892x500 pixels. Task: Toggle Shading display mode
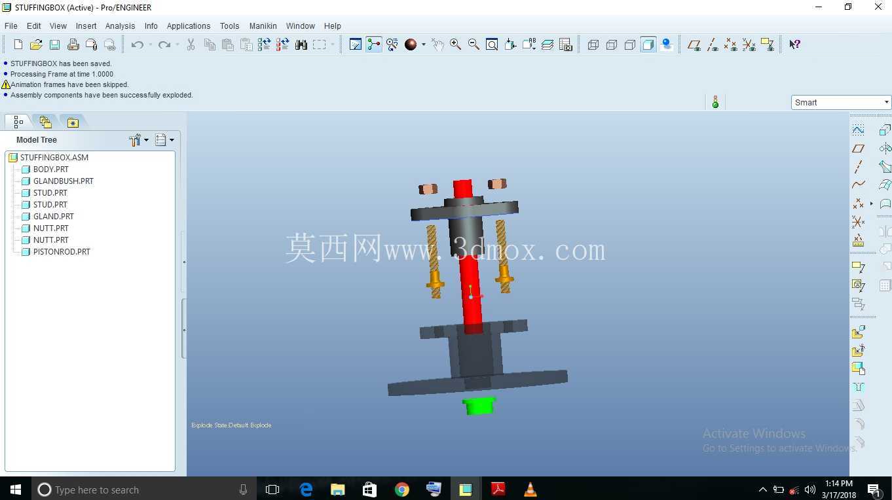tap(648, 45)
